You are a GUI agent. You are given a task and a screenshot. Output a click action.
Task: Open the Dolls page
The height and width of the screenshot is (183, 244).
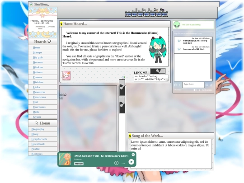click(x=36, y=112)
